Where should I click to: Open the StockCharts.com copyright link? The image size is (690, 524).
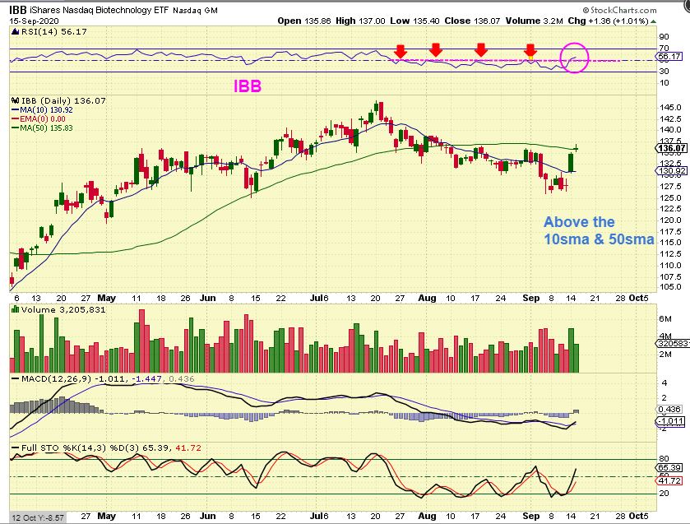[x=619, y=10]
